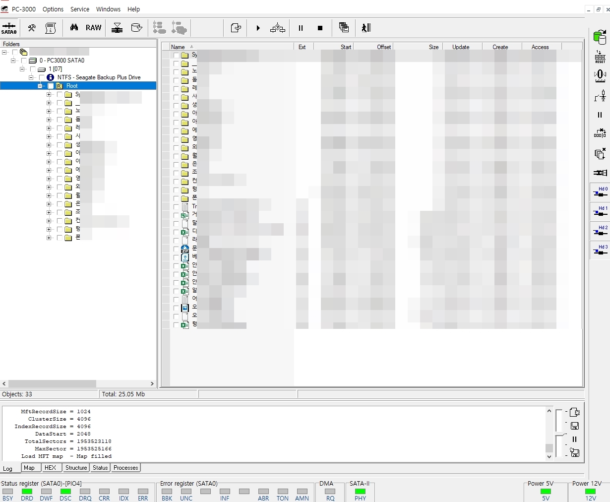
Task: Open the PC-3000 menu
Action: pos(23,9)
